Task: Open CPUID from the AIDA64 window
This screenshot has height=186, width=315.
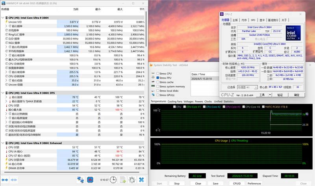Action: pos(237,183)
